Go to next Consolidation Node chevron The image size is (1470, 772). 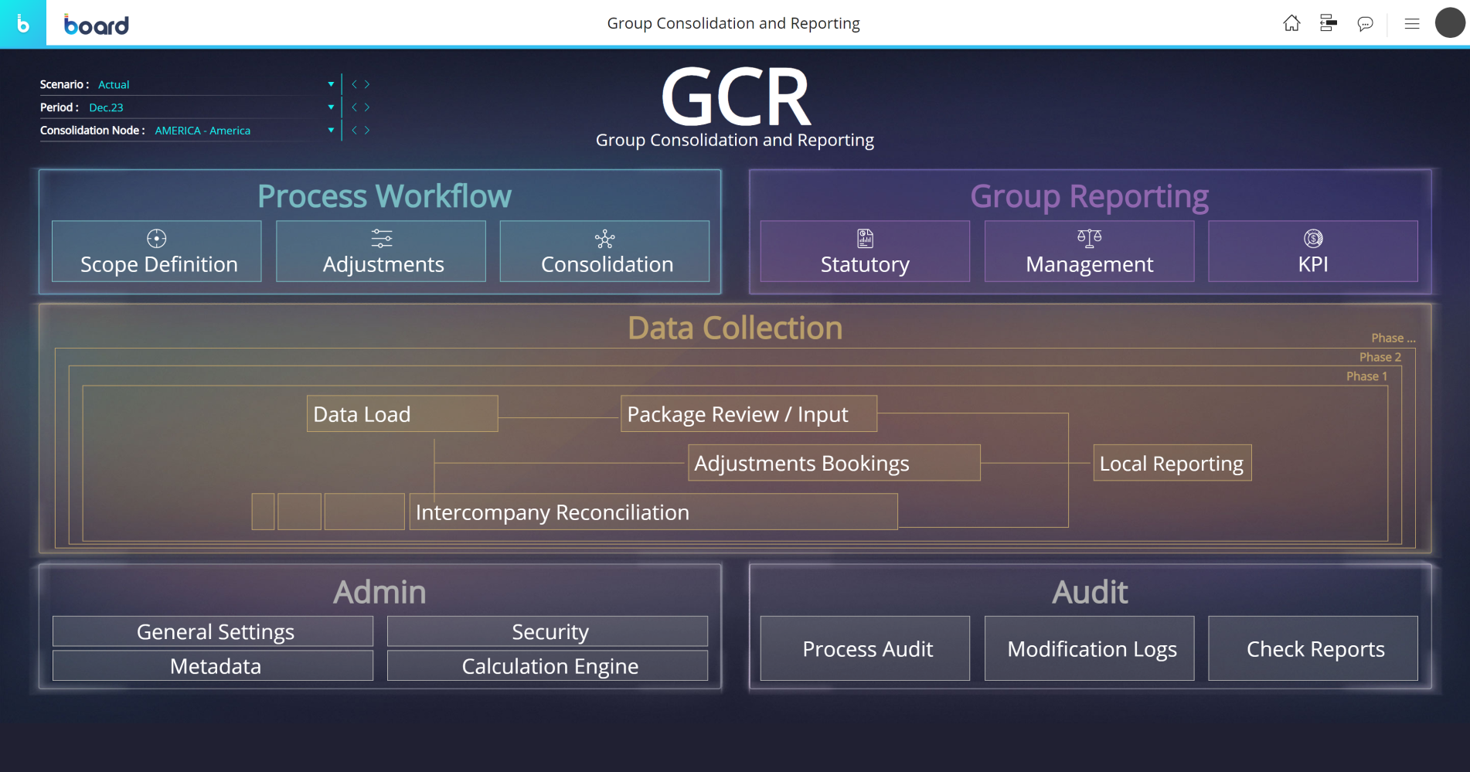[x=367, y=130]
